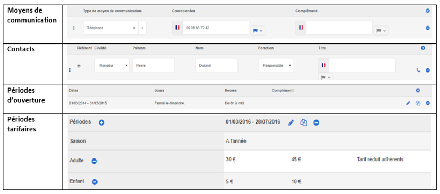440x194 pixels.
Task: Remove the Enfant tariff row
Action: coord(94,182)
